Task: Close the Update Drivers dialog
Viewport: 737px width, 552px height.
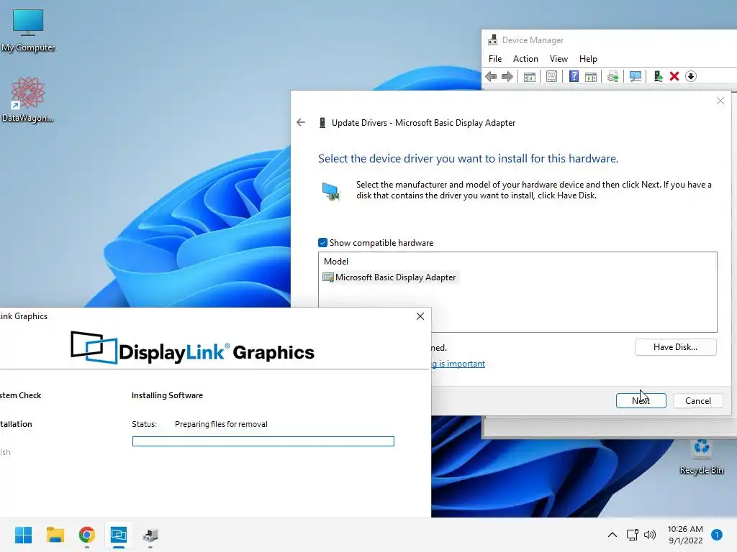Action: click(720, 101)
